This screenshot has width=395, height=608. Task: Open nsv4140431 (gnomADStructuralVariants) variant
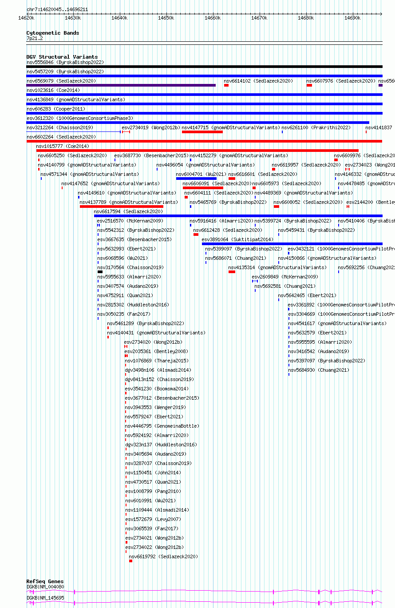(x=156, y=333)
